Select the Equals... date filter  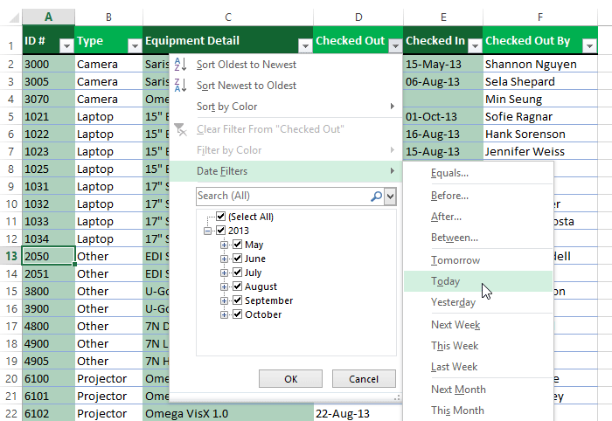tap(478, 173)
